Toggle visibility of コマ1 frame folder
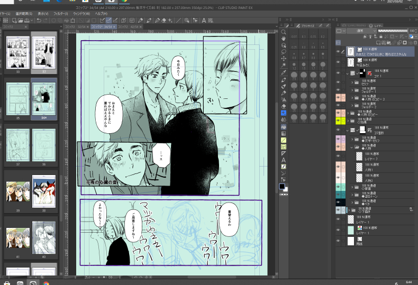The image size is (418, 285). point(338,73)
